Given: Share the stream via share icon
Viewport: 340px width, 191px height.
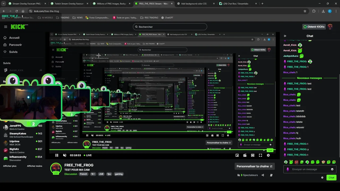Looking at the screenshot, I should pyautogui.click(x=263, y=175).
